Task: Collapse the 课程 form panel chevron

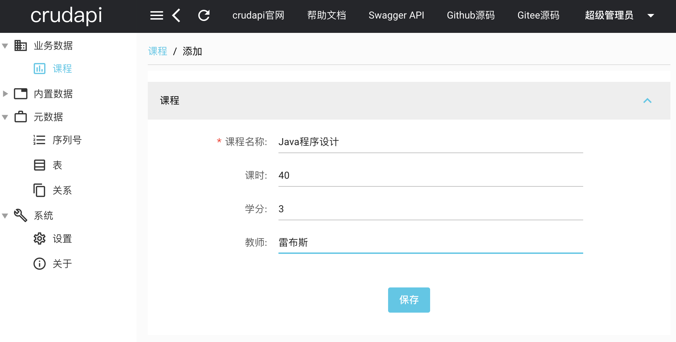Action: coord(647,101)
